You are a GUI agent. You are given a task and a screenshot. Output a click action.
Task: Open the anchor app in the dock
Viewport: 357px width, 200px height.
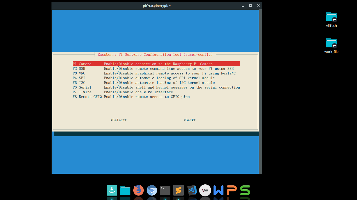(x=112, y=190)
